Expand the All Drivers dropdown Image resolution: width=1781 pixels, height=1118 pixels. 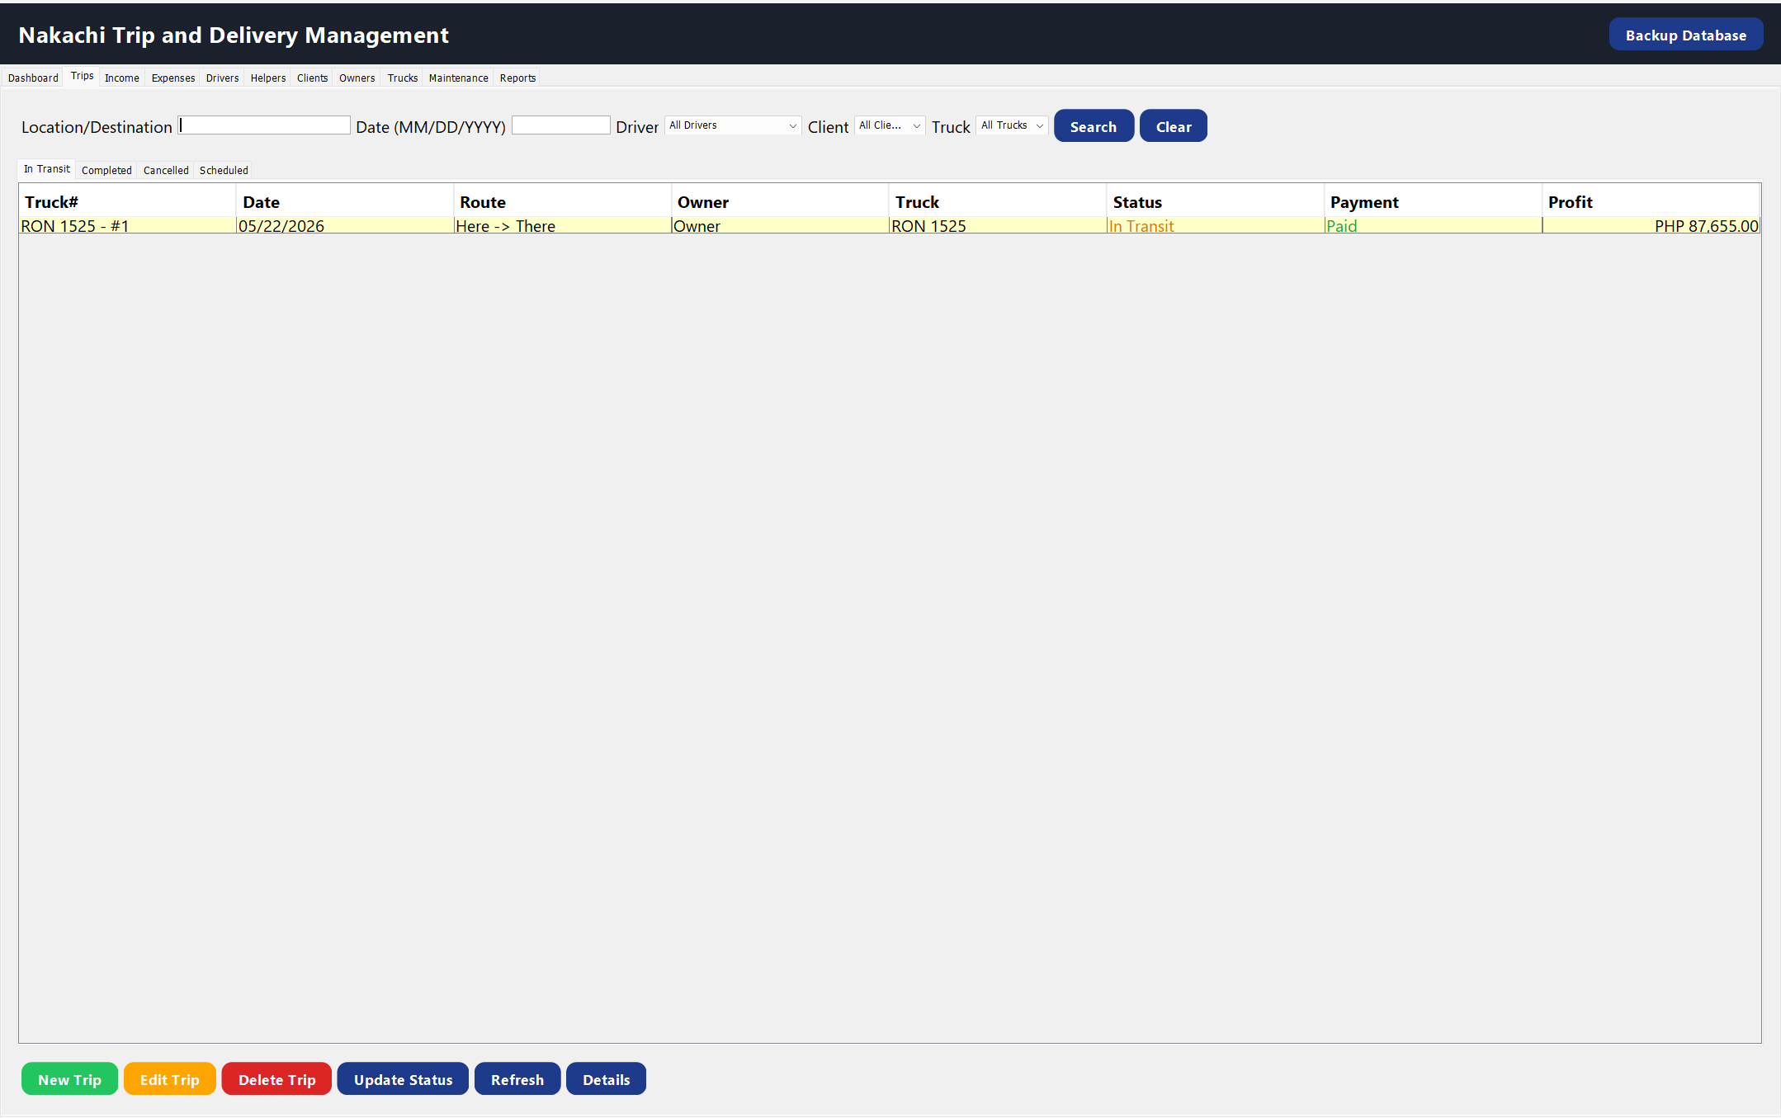[733, 125]
